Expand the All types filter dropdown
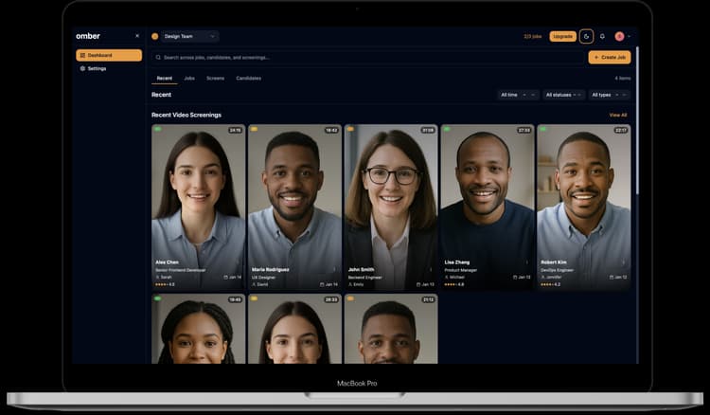The width and height of the screenshot is (710, 415). (x=610, y=95)
